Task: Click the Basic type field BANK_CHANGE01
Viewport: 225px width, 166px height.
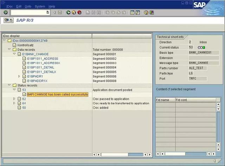Action: pyautogui.click(x=204, y=53)
